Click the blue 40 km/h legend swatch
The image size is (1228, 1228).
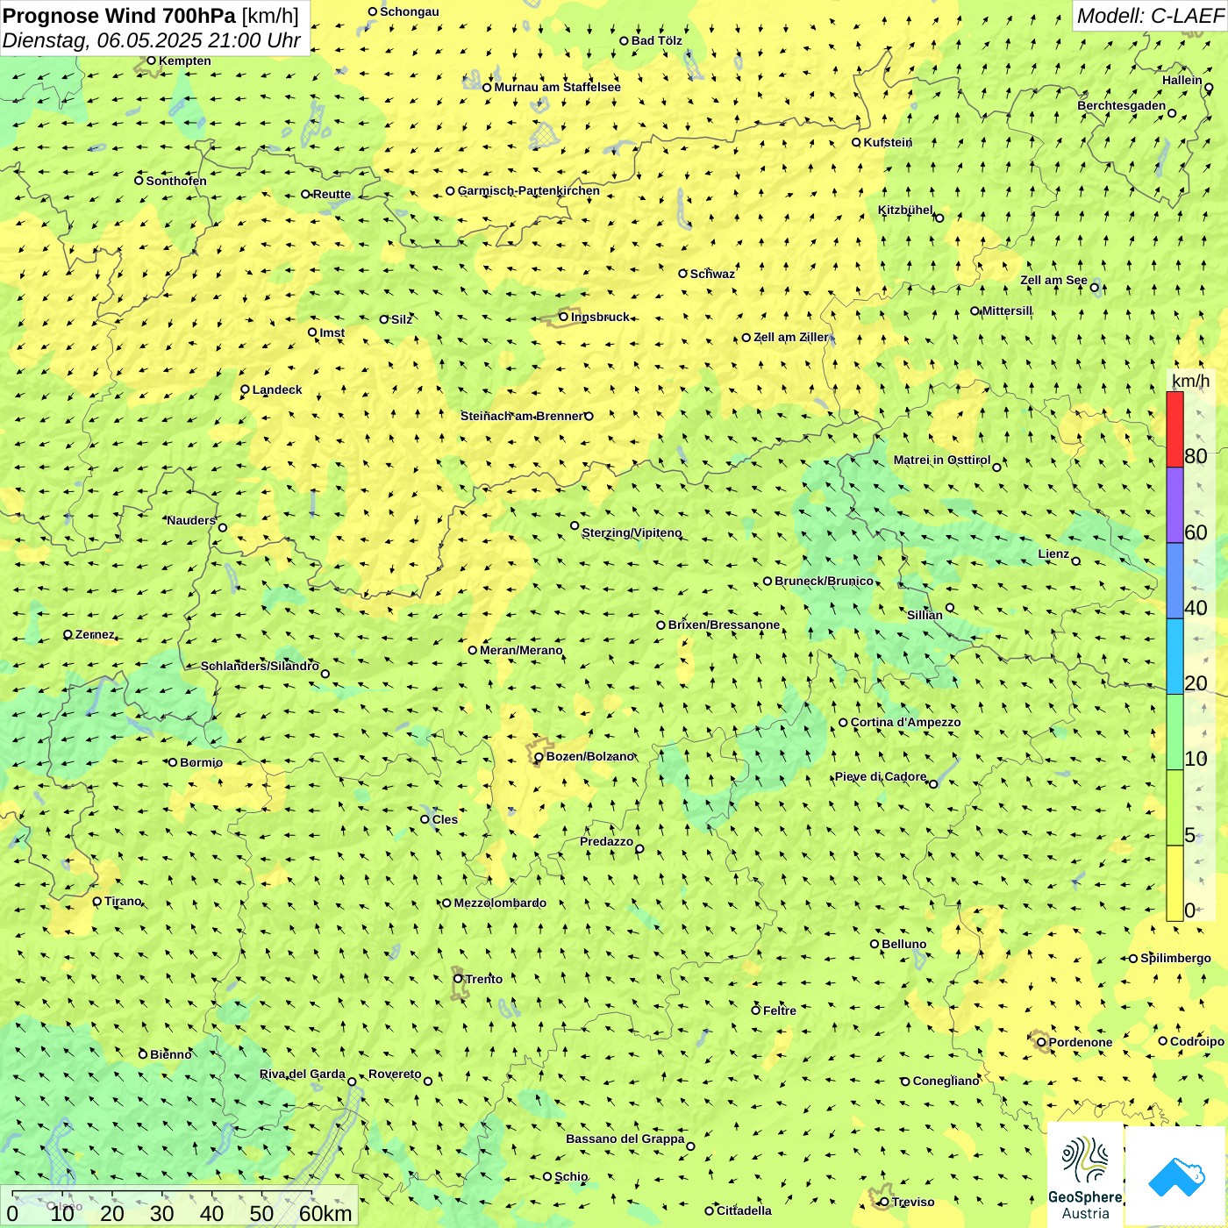click(1174, 581)
